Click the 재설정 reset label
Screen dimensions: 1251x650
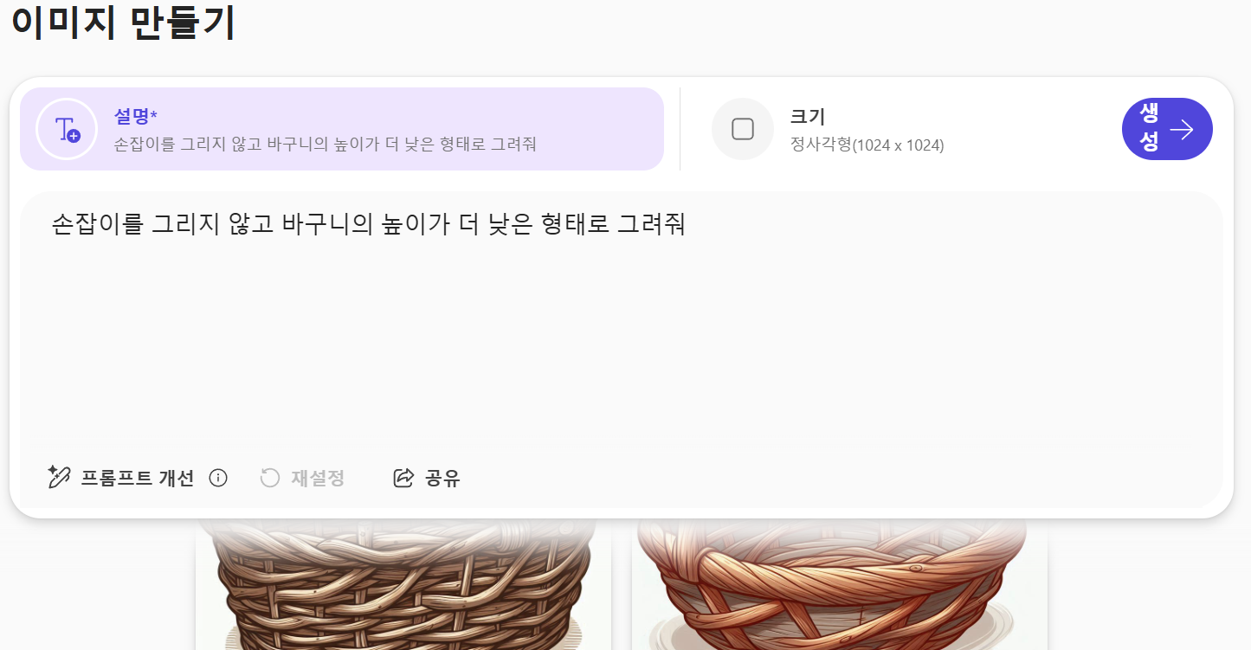[x=318, y=478]
